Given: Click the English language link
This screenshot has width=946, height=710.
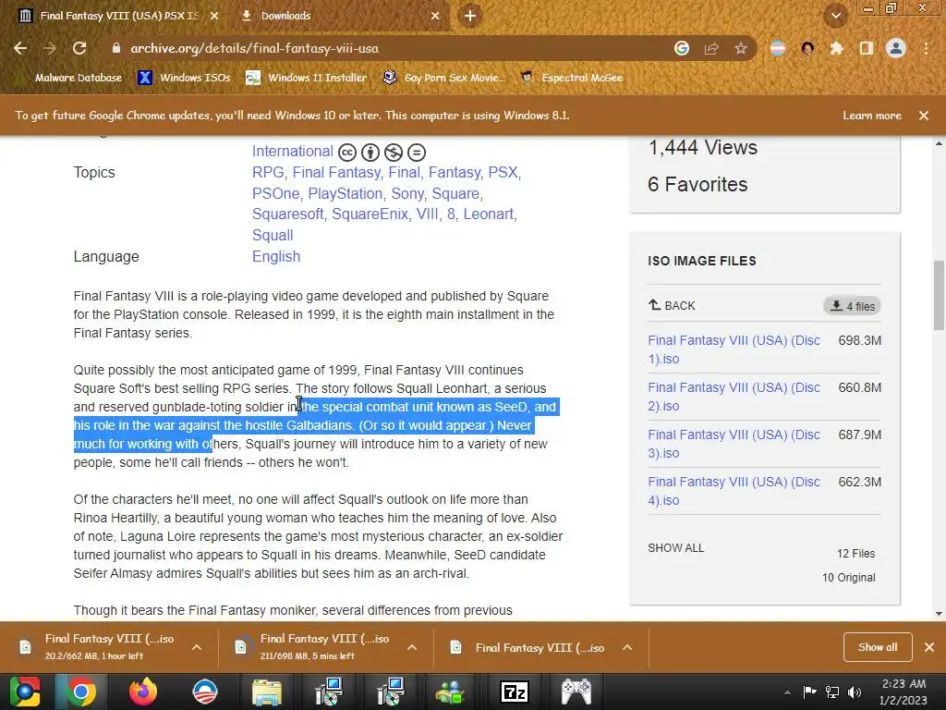Looking at the screenshot, I should (276, 257).
